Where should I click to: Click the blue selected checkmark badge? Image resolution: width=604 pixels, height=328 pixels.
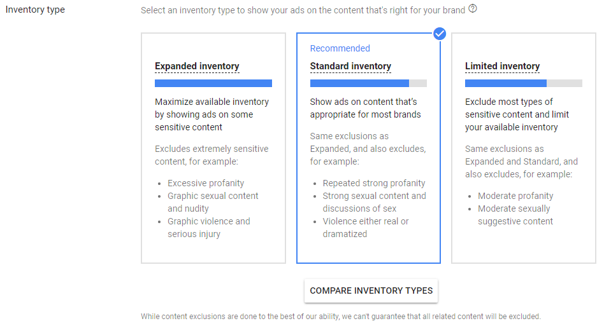[440, 33]
